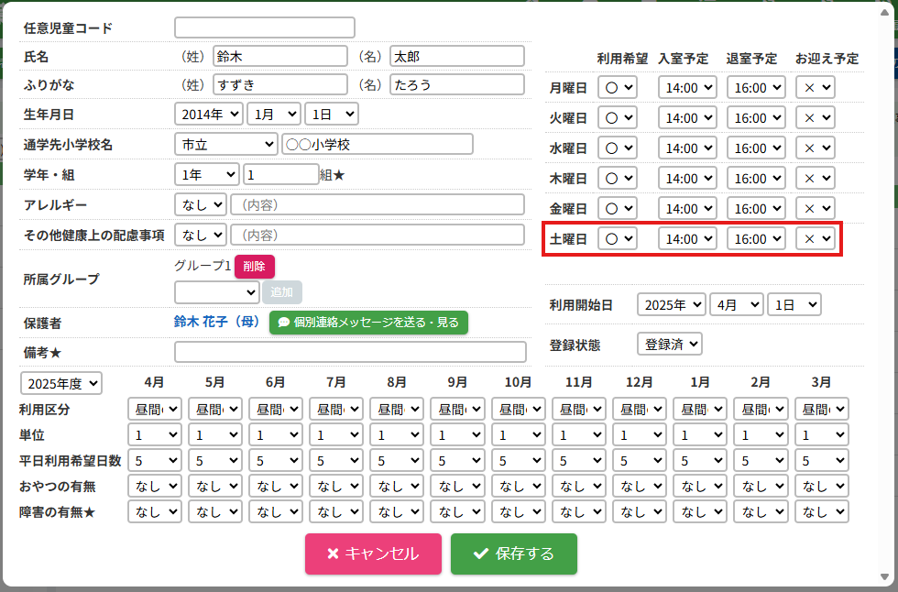This screenshot has height=592, width=898.
Task: Open the アレルギー なし dropdown
Action: point(200,204)
